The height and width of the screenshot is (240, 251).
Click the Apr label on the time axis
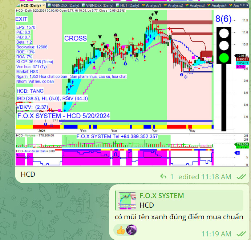pos(155,131)
